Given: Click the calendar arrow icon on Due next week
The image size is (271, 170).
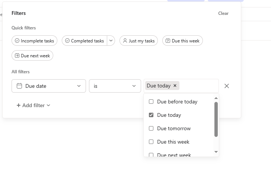Looking at the screenshot, I should tap(17, 56).
